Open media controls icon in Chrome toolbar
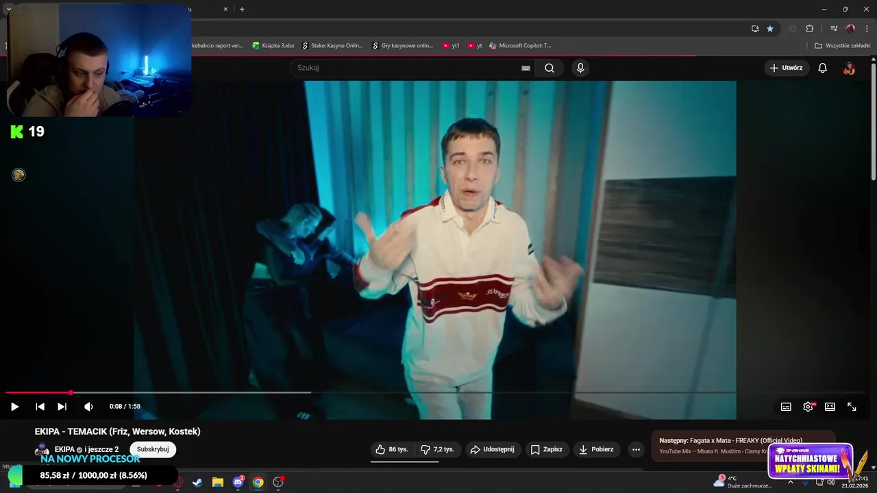 [x=834, y=29]
